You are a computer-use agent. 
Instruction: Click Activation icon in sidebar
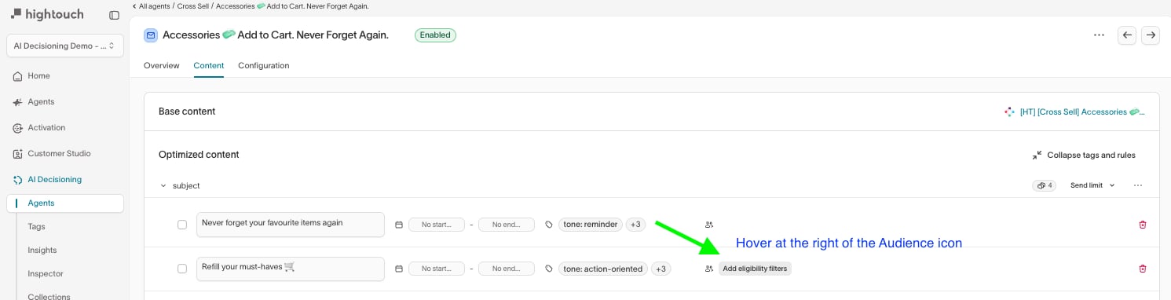[17, 128]
